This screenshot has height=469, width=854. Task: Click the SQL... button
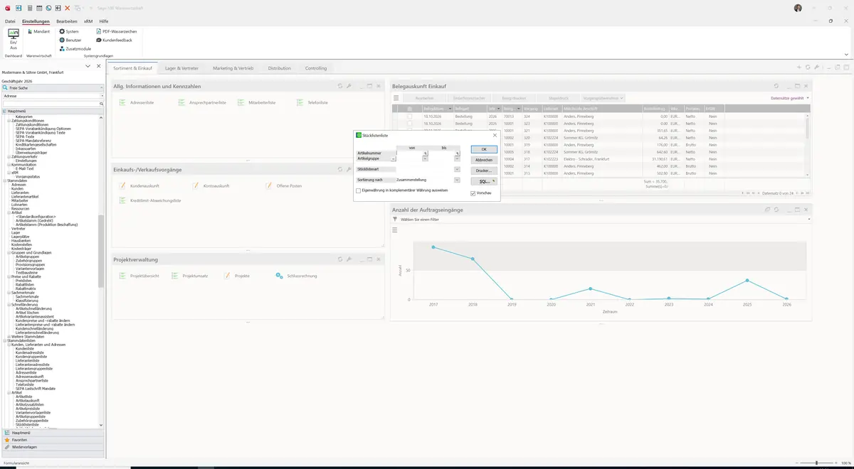coord(484,181)
